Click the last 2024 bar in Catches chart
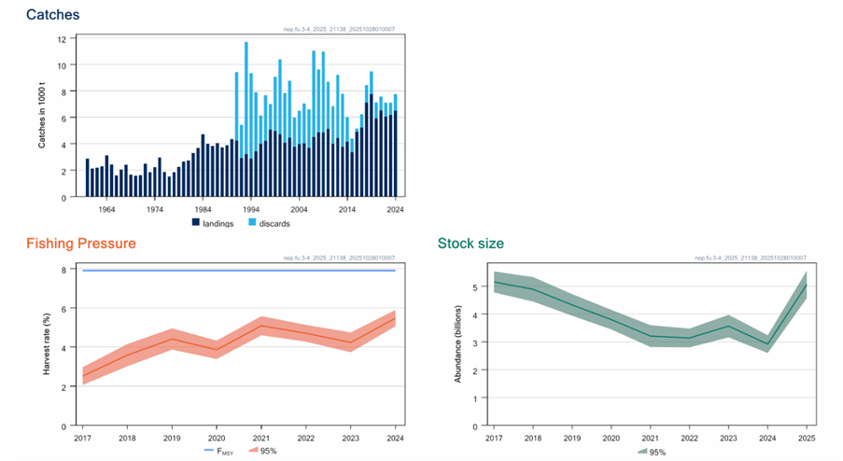 396,154
